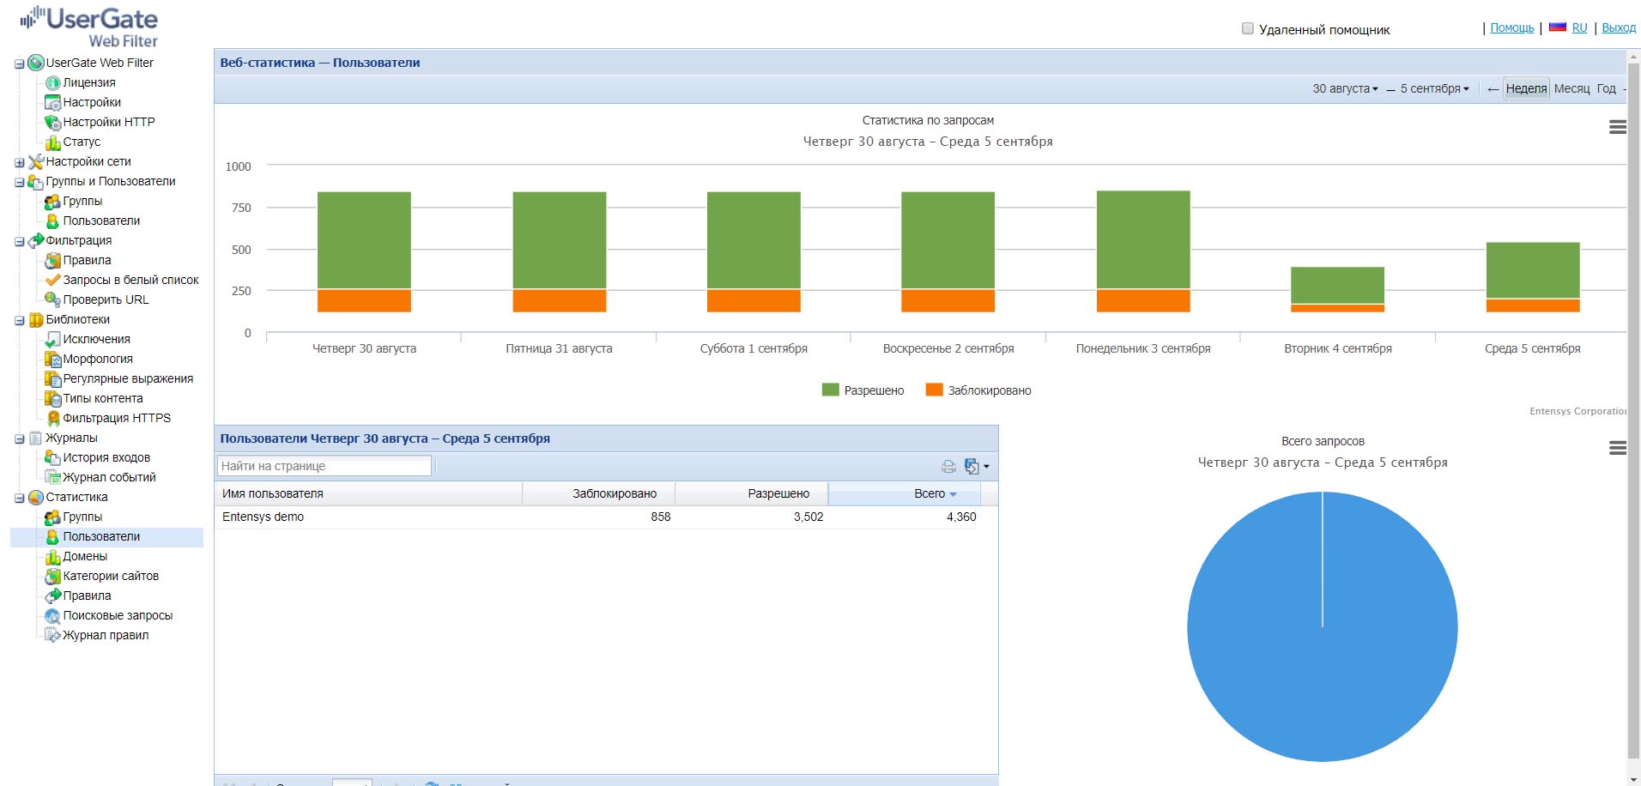Click the print icon in the users table toolbar
The image size is (1641, 786).
click(x=948, y=467)
